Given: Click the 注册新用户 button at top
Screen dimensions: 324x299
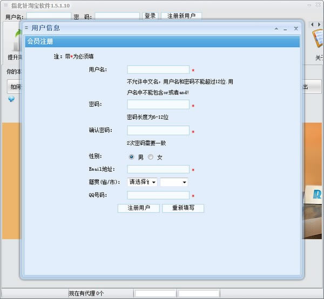Looking at the screenshot, I should pos(181,16).
